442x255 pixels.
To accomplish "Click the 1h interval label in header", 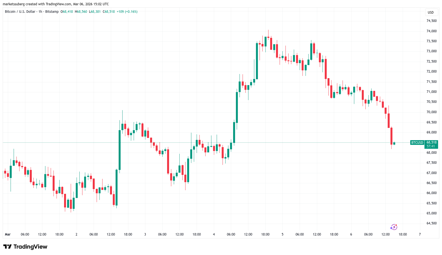I will (x=40, y=12).
